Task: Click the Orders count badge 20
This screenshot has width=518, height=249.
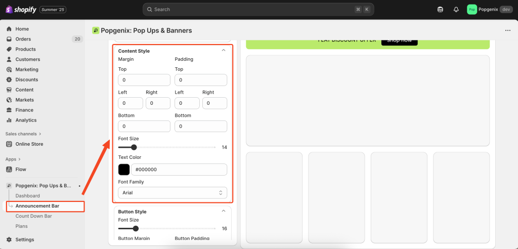Action: click(x=77, y=39)
